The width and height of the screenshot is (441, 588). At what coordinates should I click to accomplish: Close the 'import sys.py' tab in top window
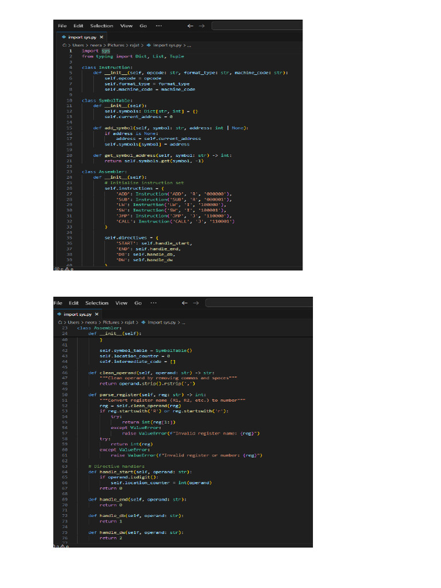click(101, 37)
